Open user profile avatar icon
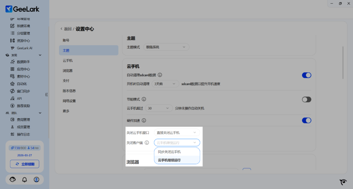 click(37, 179)
